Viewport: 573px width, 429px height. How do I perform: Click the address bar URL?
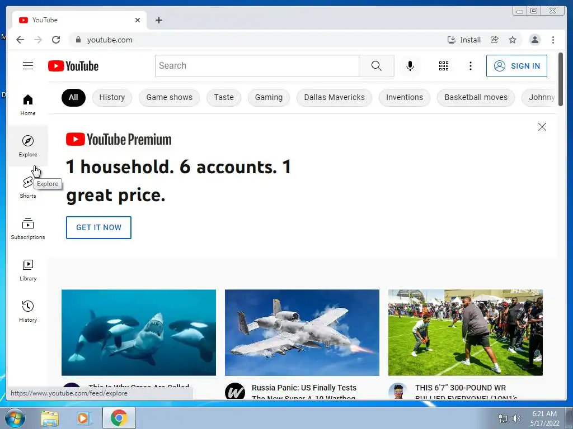[x=110, y=40]
